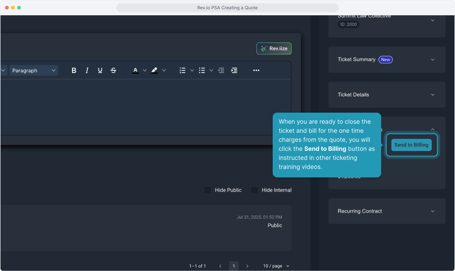Change the 10 / page size selector
This screenshot has width=455, height=271.
(x=276, y=266)
